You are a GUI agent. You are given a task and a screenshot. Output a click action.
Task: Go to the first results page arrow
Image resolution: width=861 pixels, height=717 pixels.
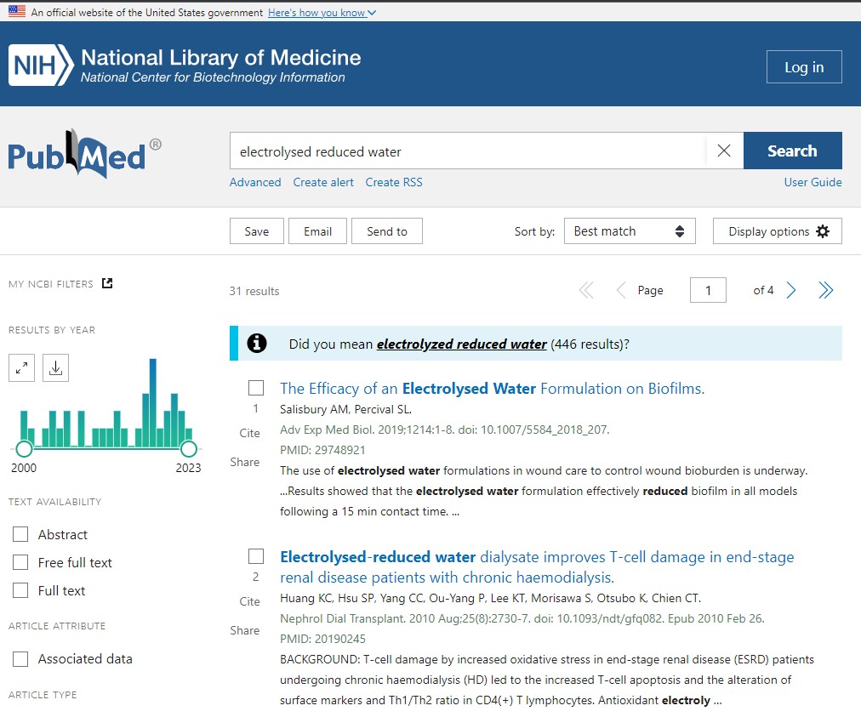click(x=586, y=290)
